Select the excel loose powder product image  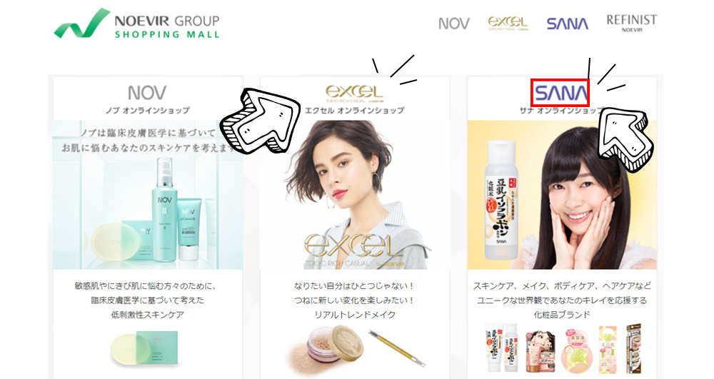click(x=355, y=348)
